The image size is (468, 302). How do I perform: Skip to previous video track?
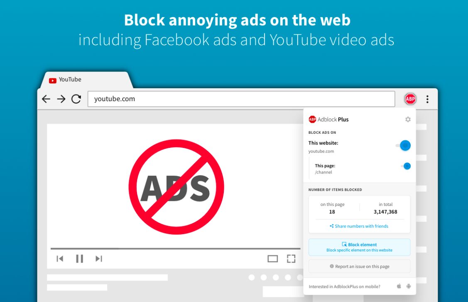pos(60,259)
